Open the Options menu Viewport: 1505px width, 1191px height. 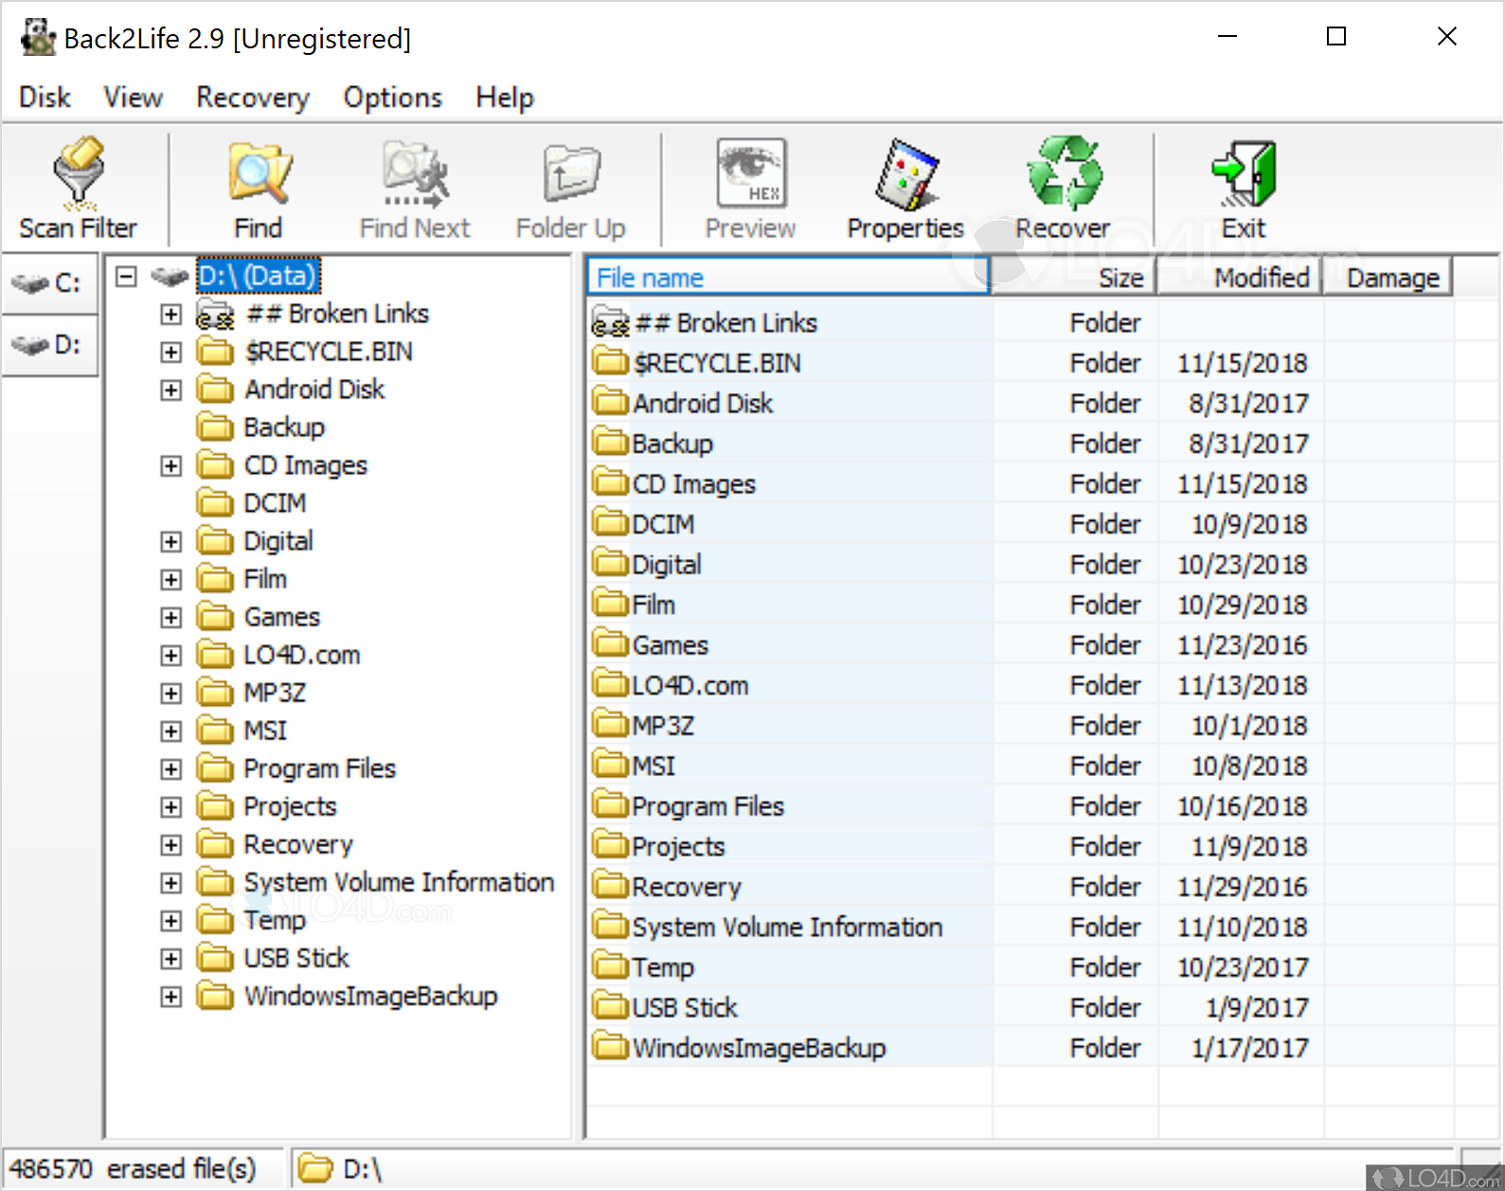(392, 98)
